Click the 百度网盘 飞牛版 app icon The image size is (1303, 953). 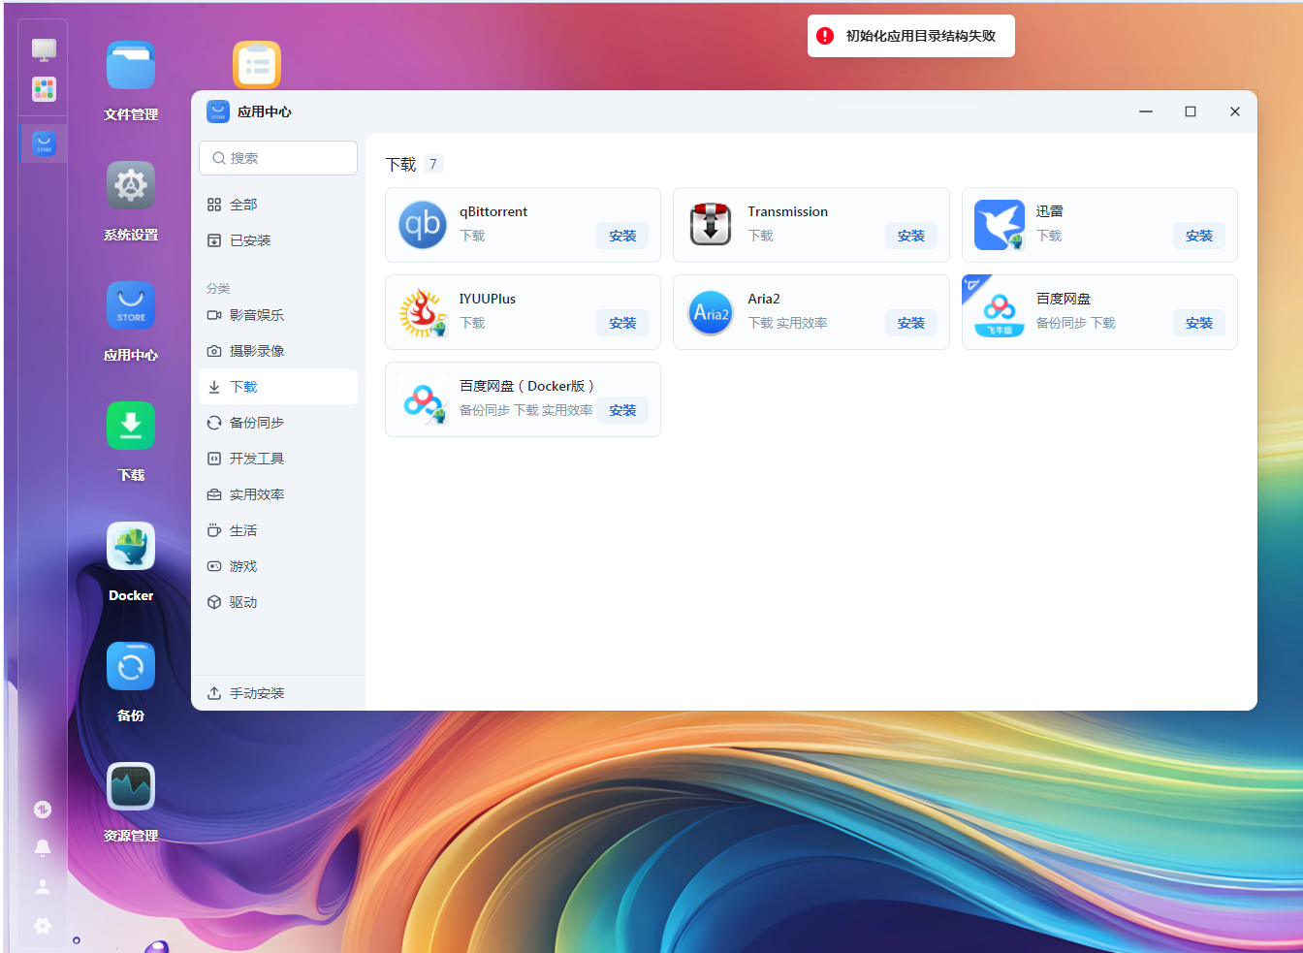(x=1000, y=312)
